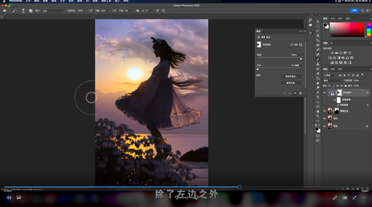Select the Paint Bucket tool
This screenshot has height=207, width=372.
[x=318, y=78]
